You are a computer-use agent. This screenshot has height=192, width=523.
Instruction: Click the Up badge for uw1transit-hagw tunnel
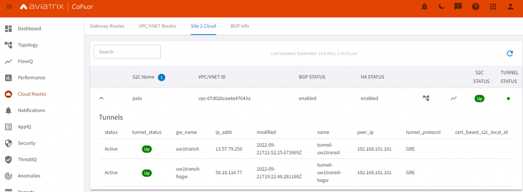pos(147,173)
